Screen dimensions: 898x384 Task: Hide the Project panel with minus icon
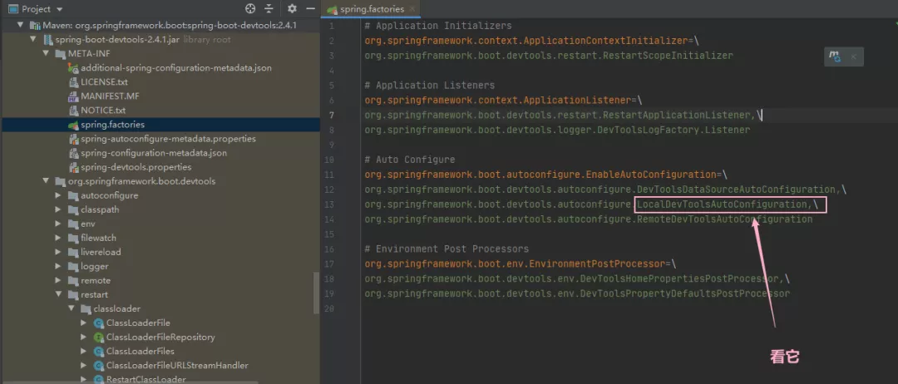[310, 8]
